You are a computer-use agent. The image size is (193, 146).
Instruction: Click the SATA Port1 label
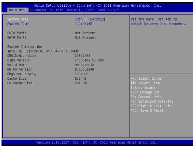17,33
